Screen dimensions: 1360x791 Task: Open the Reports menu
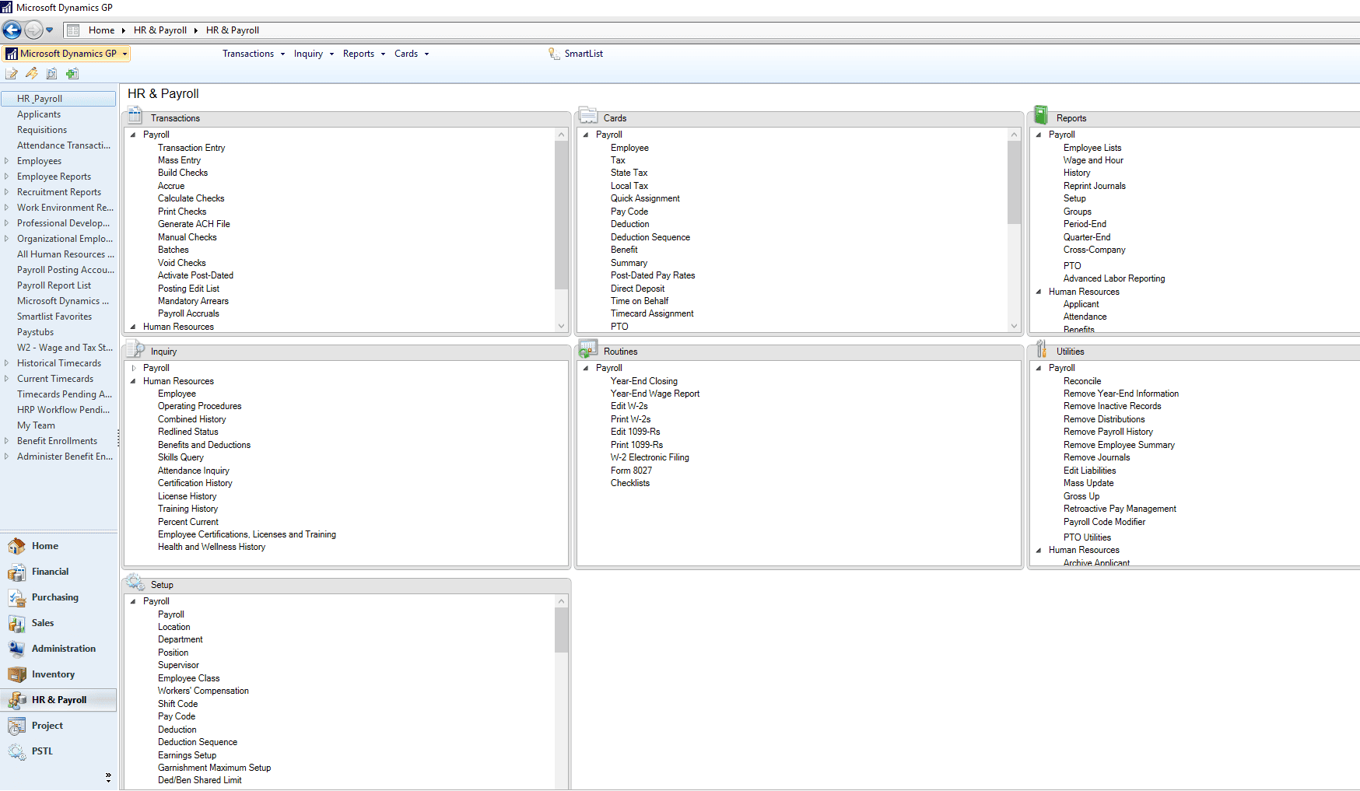tap(364, 54)
